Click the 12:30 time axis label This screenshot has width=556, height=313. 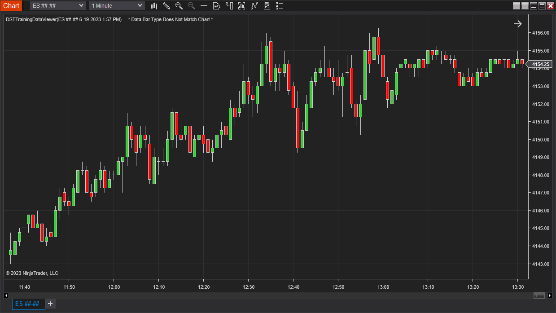click(x=249, y=287)
